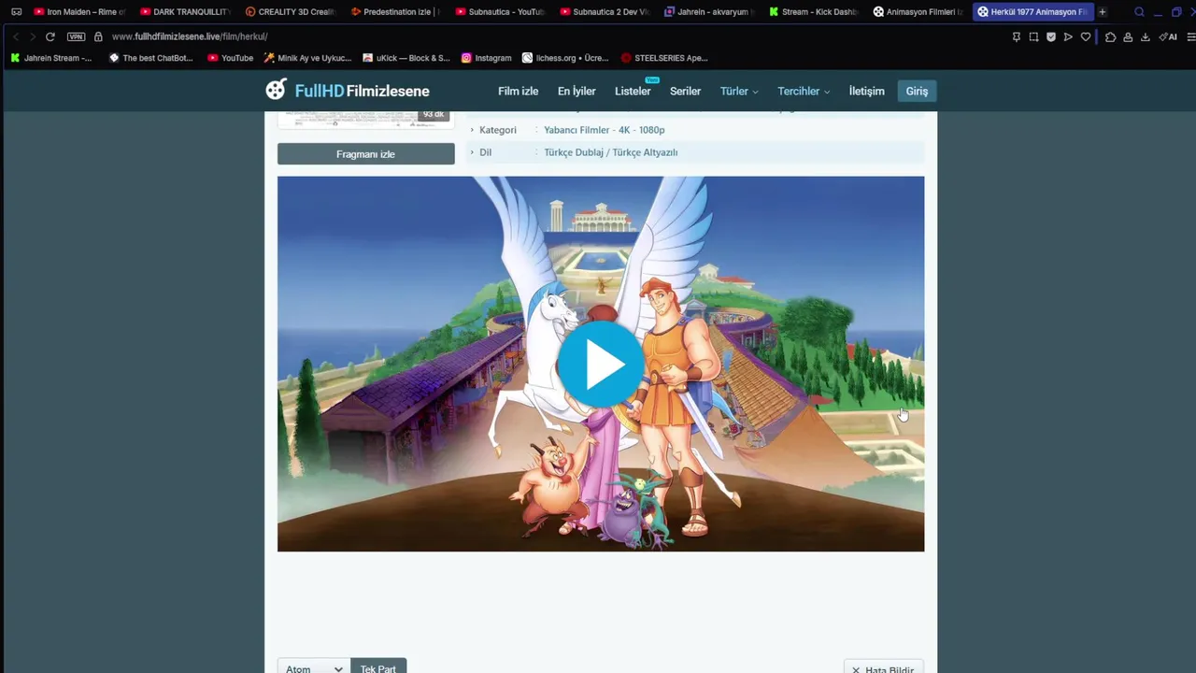Open the Atom source dropdown
1196x673 pixels.
coord(314,667)
